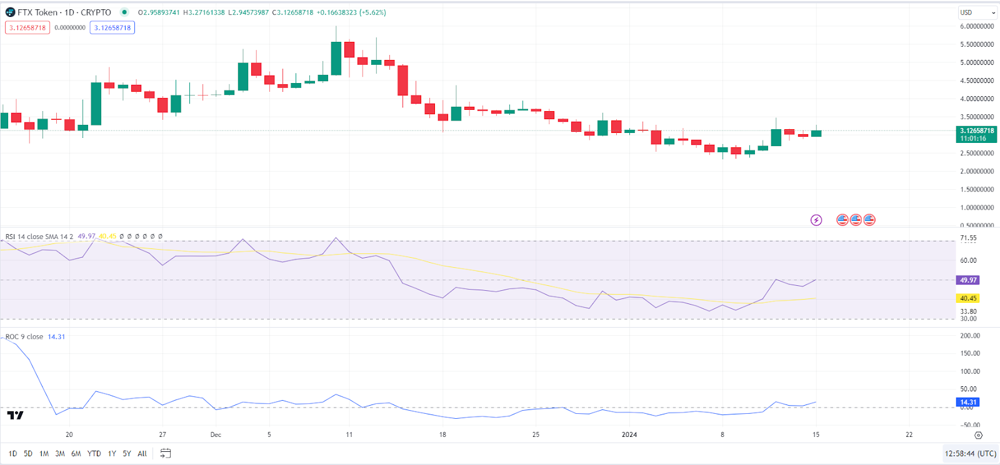Open the purple lightning bolt event marker
Screen dimensions: 1000x465
click(x=816, y=220)
